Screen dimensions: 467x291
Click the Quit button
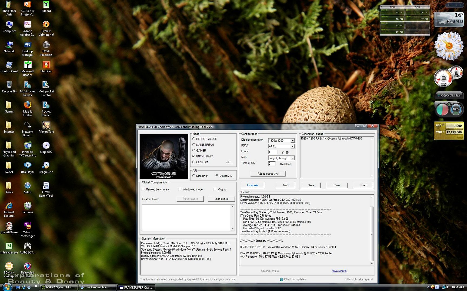285,185
